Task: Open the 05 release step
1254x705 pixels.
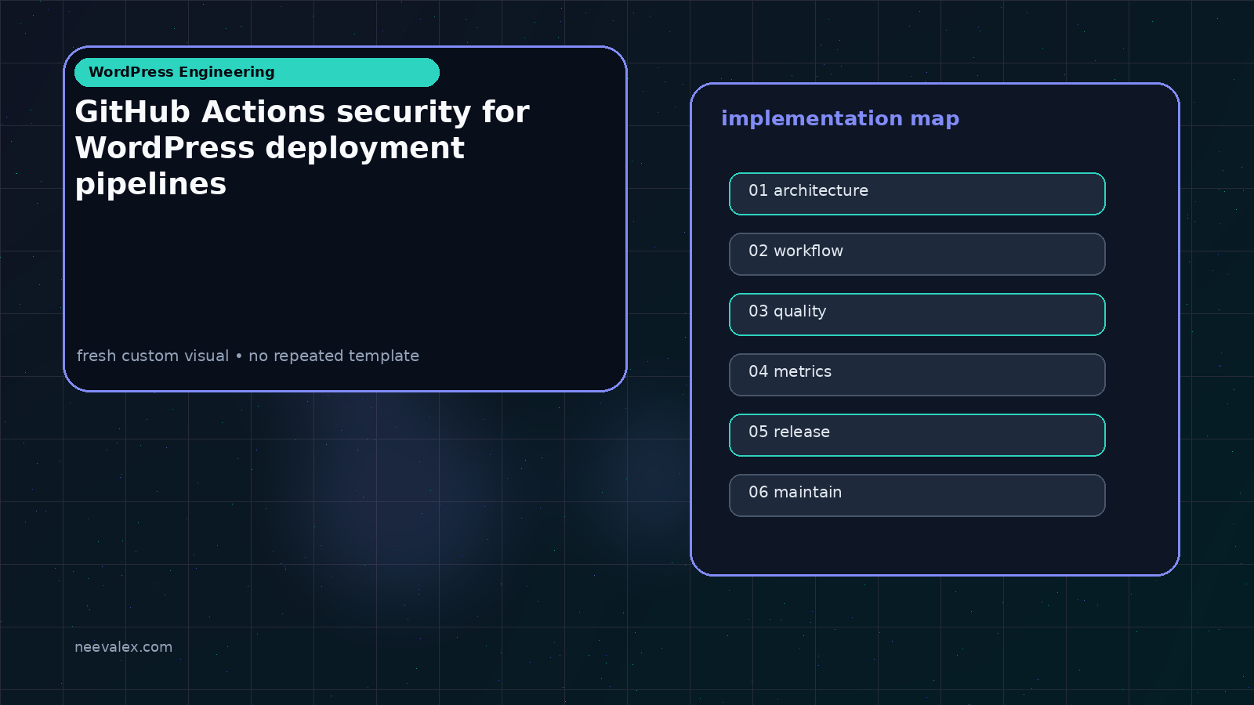Action: pyautogui.click(x=917, y=435)
